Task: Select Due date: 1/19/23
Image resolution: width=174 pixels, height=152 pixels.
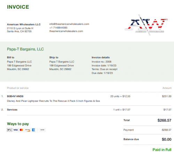Action: 102,73
